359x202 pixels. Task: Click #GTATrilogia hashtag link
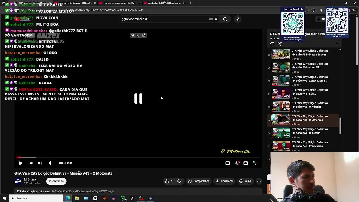[107, 192]
